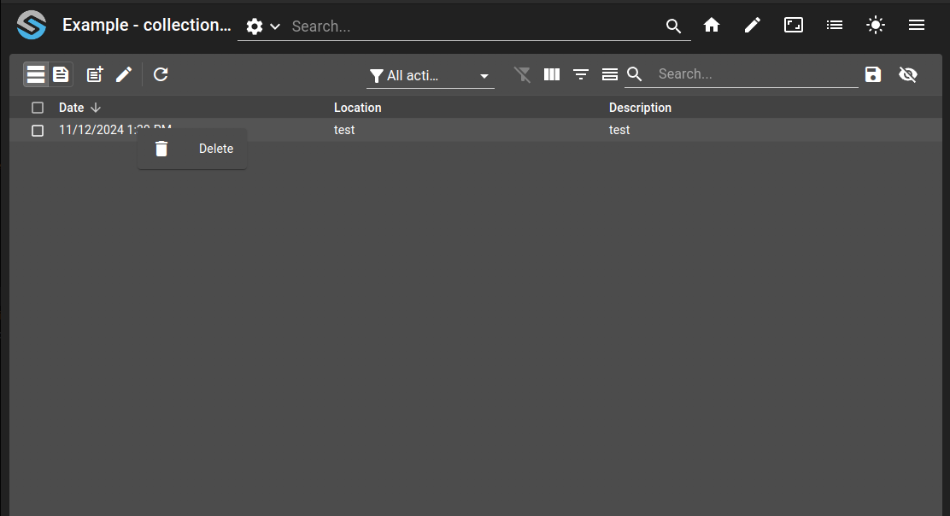Open the All acti... filter dropdown

[x=431, y=76]
